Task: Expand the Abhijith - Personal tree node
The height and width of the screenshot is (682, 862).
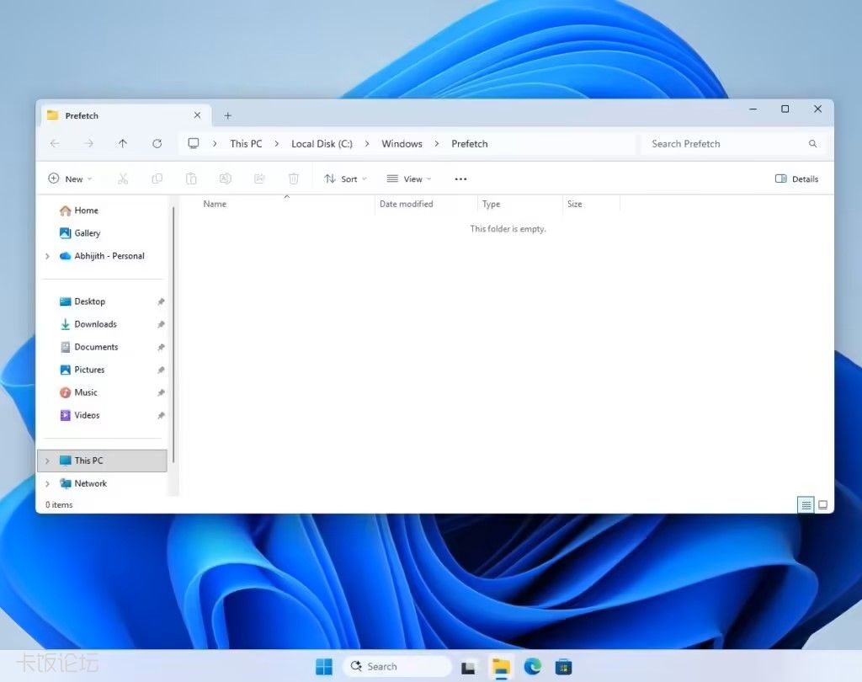Action: point(47,256)
